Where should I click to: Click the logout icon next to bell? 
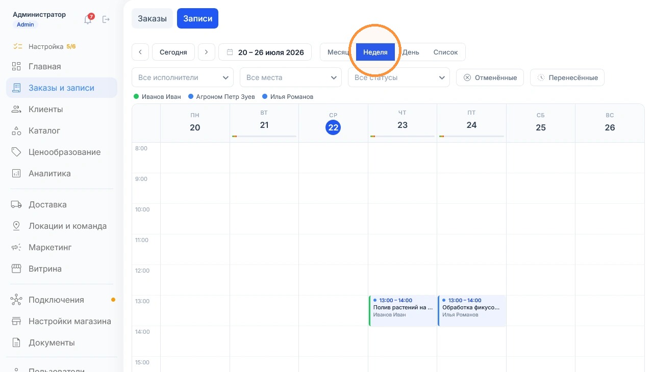106,19
